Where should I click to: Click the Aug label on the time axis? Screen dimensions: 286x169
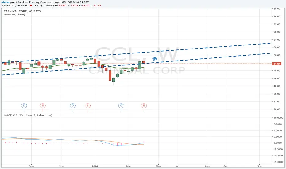coord(207,166)
